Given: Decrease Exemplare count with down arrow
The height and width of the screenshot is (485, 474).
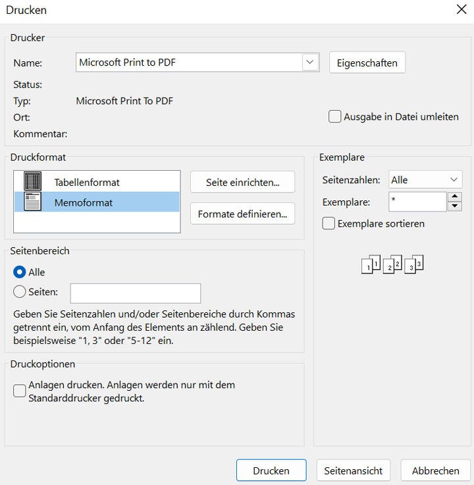Looking at the screenshot, I should [454, 206].
